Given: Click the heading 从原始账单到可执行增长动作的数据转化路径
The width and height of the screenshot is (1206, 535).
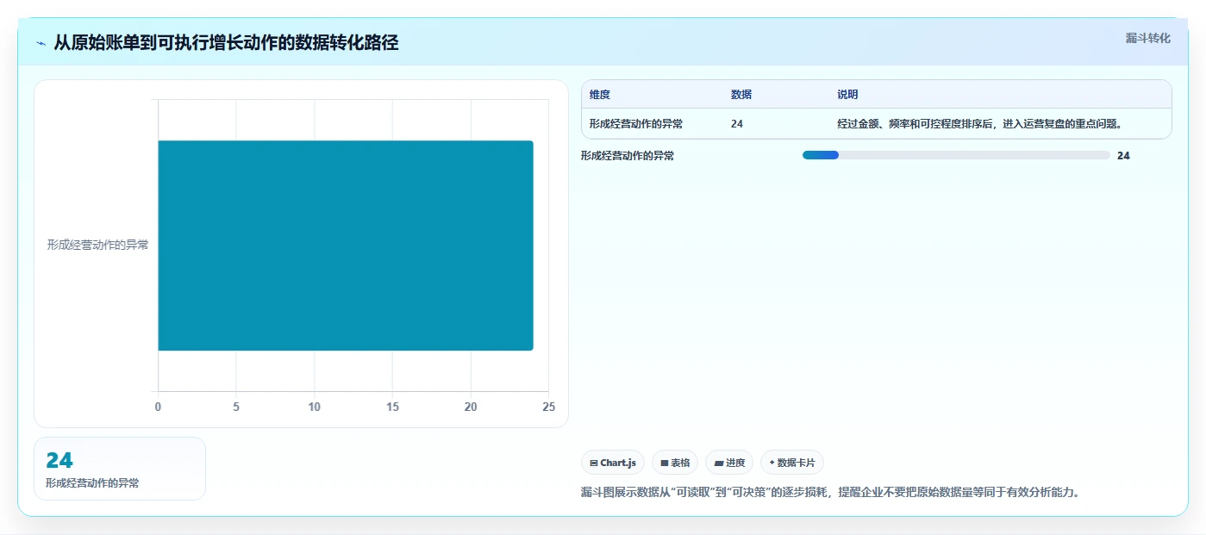Looking at the screenshot, I should coord(226,43).
